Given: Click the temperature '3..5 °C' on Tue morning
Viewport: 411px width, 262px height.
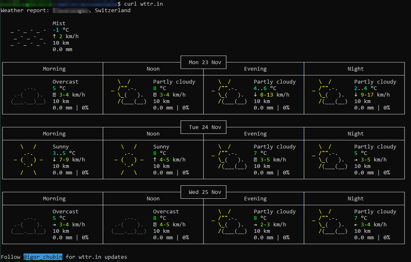Looking at the screenshot, I should (x=64, y=153).
